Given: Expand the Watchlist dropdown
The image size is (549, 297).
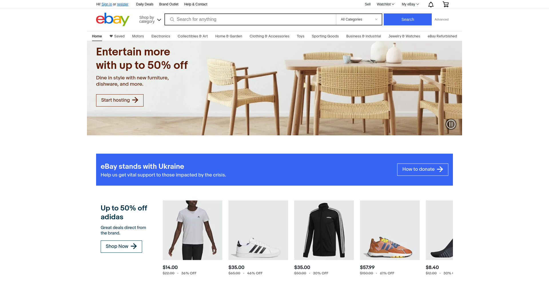Looking at the screenshot, I should point(385,4).
